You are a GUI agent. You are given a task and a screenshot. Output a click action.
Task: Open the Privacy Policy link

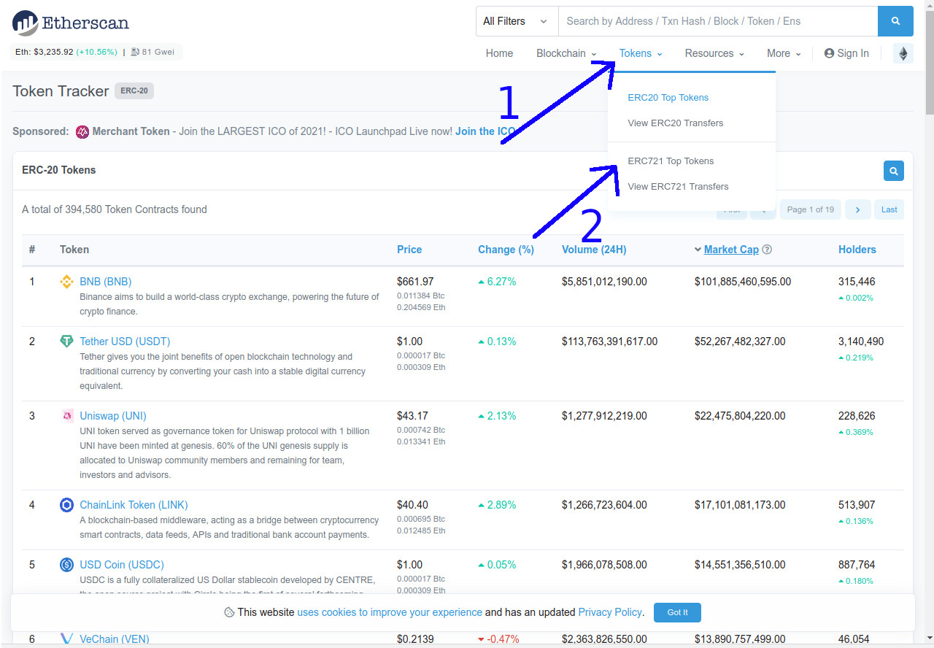[x=610, y=612]
